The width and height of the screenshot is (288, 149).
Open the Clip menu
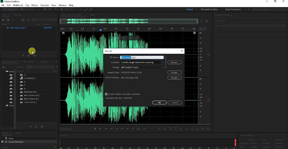27,5
